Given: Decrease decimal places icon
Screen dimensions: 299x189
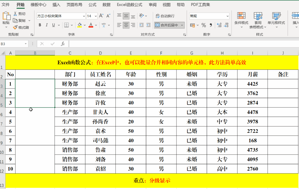Looking at the screenshot, I should click(226, 25).
